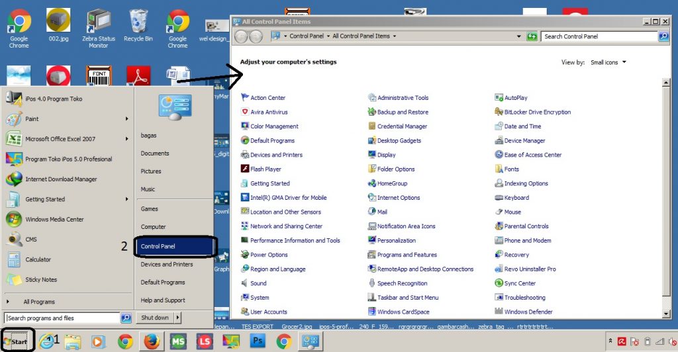Open Calculator from Start menu
678x352 pixels.
[38, 259]
